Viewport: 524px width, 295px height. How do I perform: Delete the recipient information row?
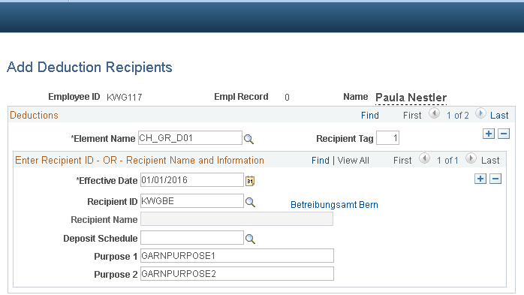[495, 179]
